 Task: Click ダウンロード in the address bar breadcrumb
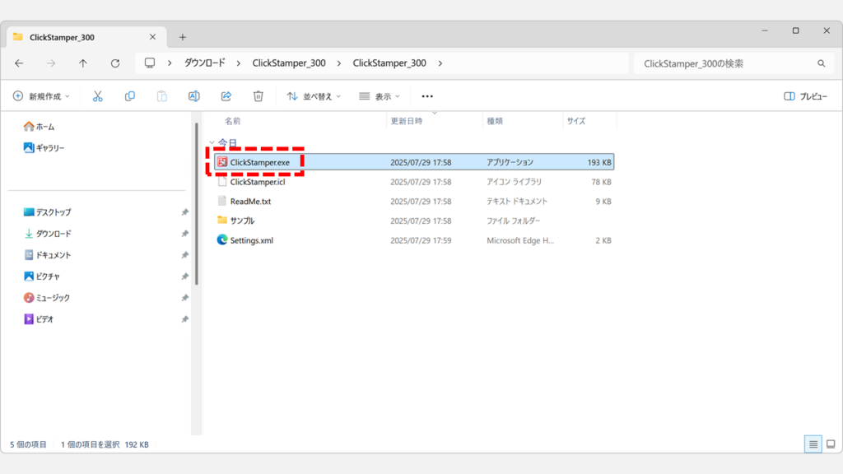point(205,63)
